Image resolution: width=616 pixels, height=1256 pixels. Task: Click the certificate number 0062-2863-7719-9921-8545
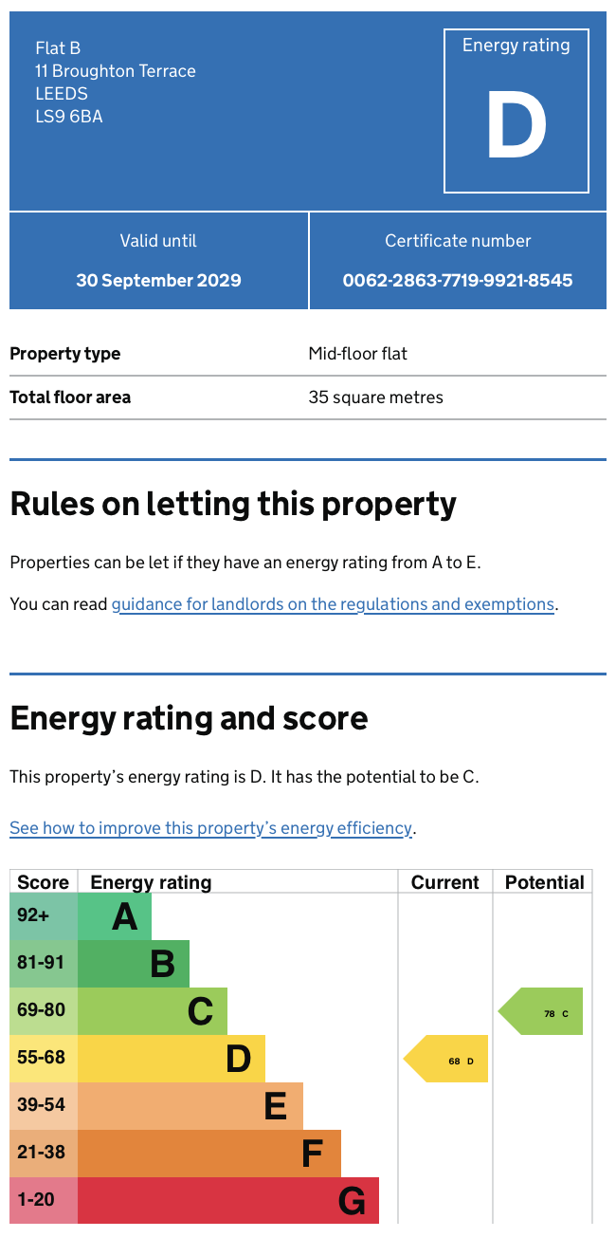[x=458, y=281]
